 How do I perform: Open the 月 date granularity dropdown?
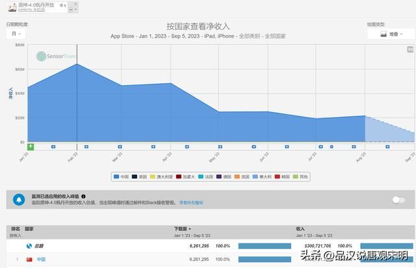[16, 34]
